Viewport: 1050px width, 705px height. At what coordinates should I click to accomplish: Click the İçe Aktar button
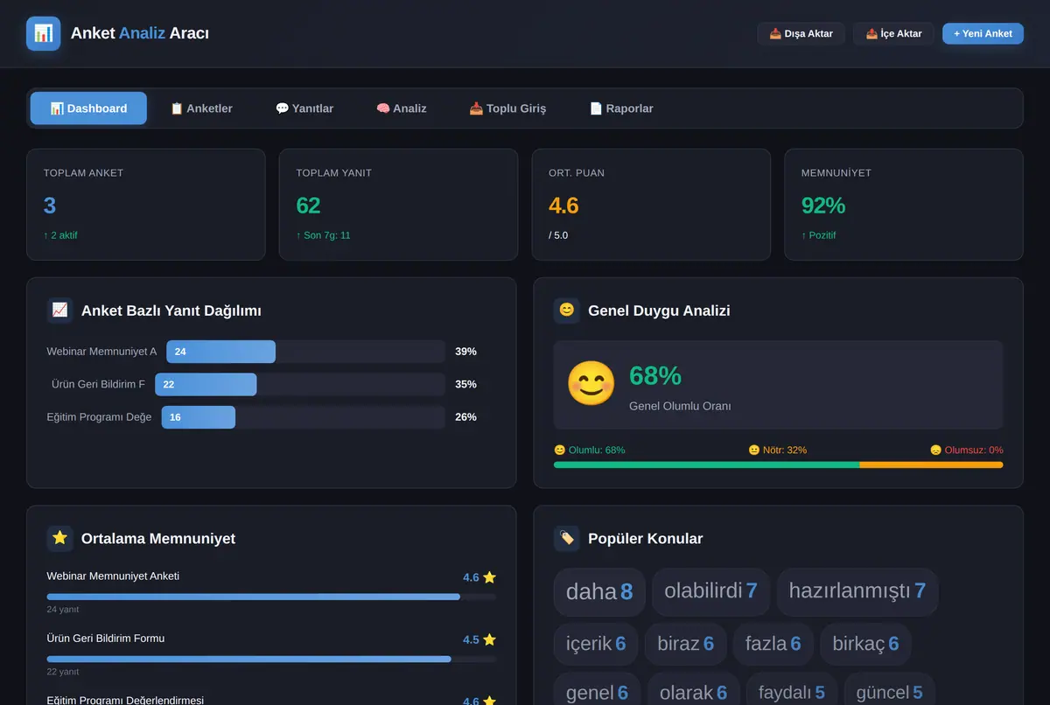(x=893, y=34)
